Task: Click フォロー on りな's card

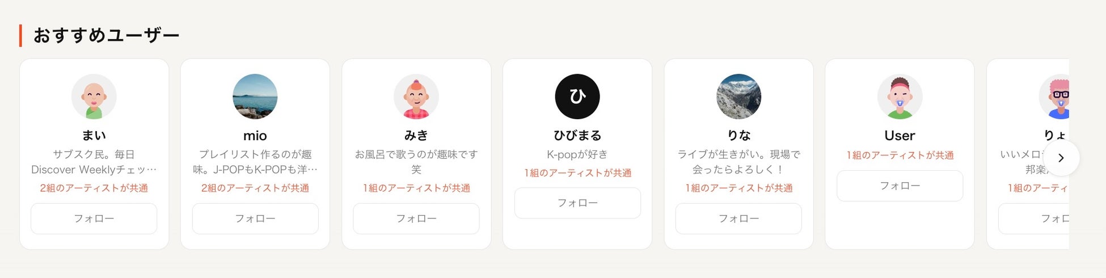Action: (x=738, y=218)
